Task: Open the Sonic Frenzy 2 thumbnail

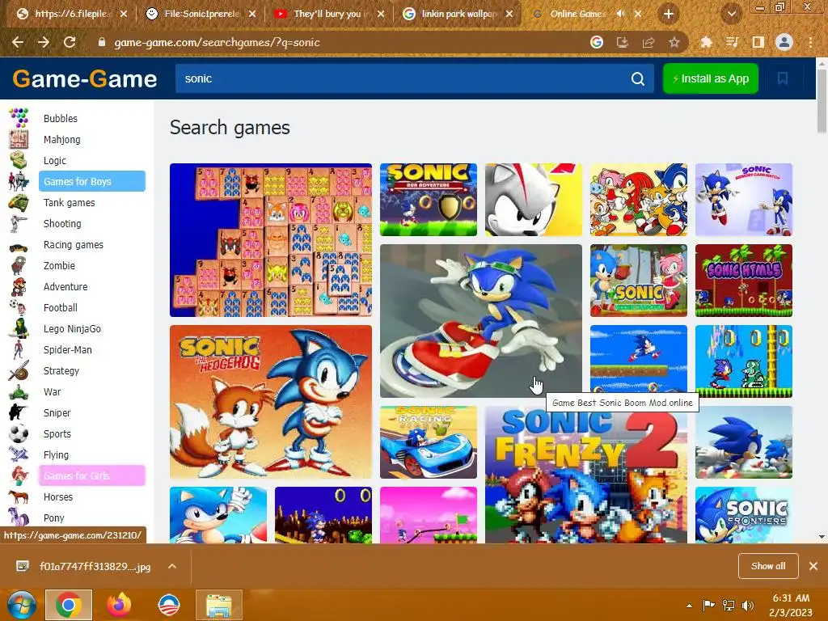Action: point(586,475)
